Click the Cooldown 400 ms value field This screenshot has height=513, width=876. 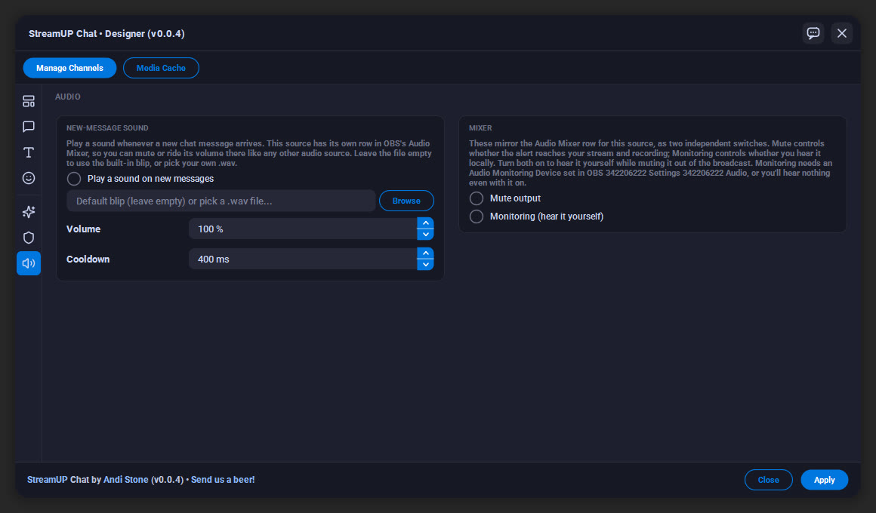[303, 259]
